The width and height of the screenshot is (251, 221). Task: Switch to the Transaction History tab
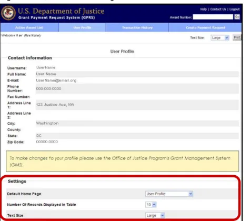[x=137, y=27]
